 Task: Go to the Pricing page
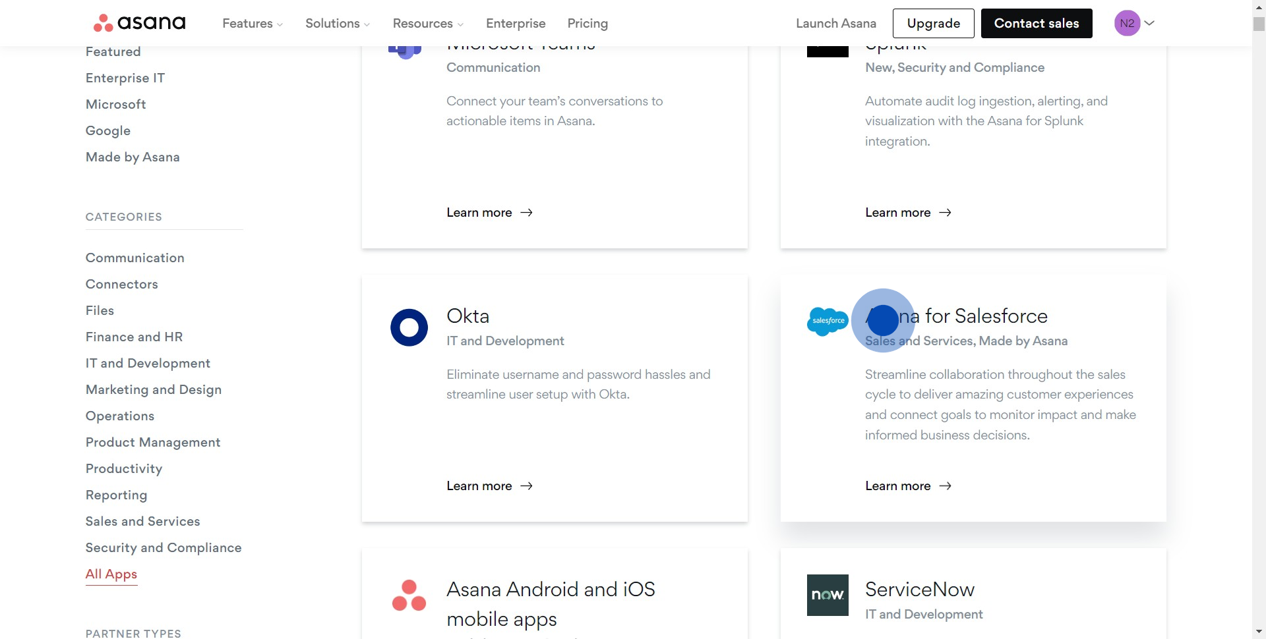point(588,24)
